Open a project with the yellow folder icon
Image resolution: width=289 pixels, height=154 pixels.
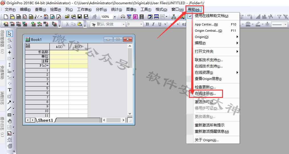coord(67,17)
